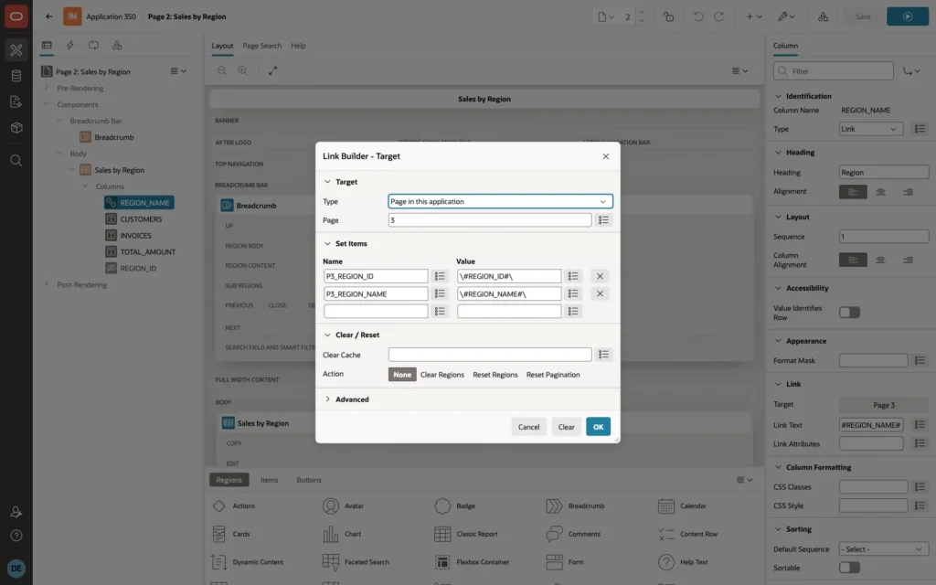The image size is (936, 585).
Task: Open the Default Sequence dropdown
Action: tap(884, 549)
